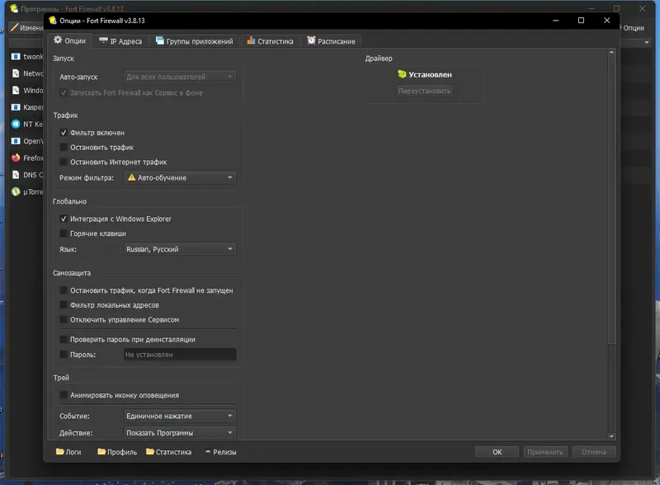Click the Группы приложений tab icon

point(159,40)
